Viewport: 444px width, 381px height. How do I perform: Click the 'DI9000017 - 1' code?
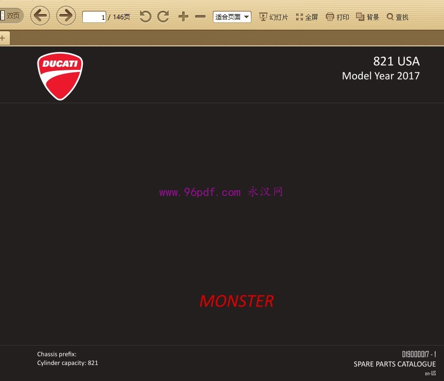tap(419, 354)
